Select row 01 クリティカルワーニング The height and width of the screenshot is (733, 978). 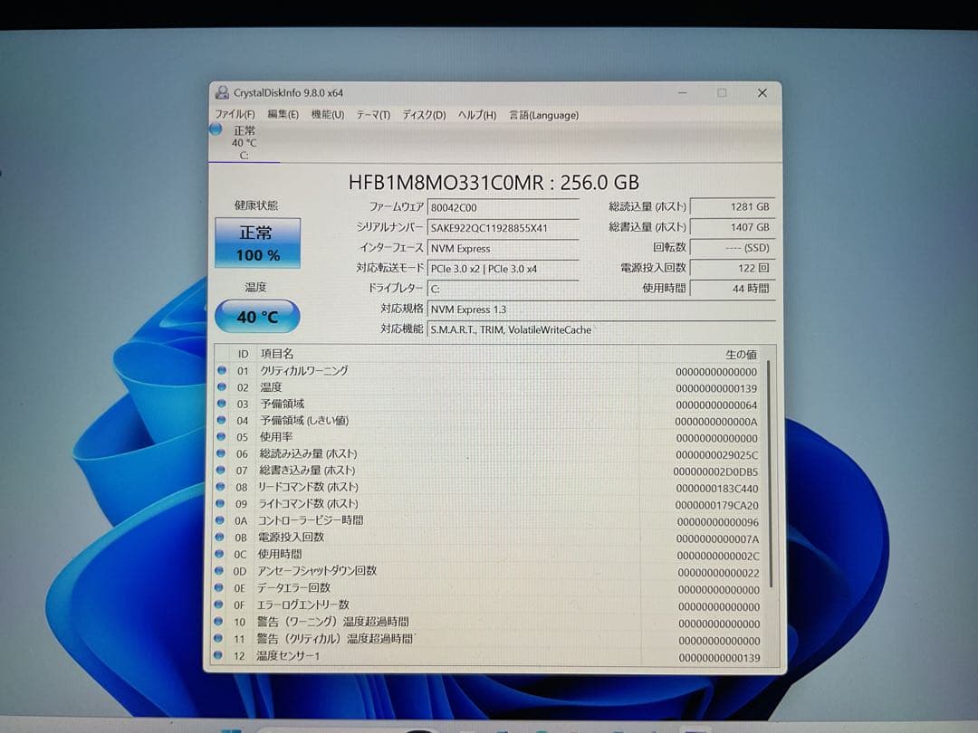pyautogui.click(x=489, y=371)
